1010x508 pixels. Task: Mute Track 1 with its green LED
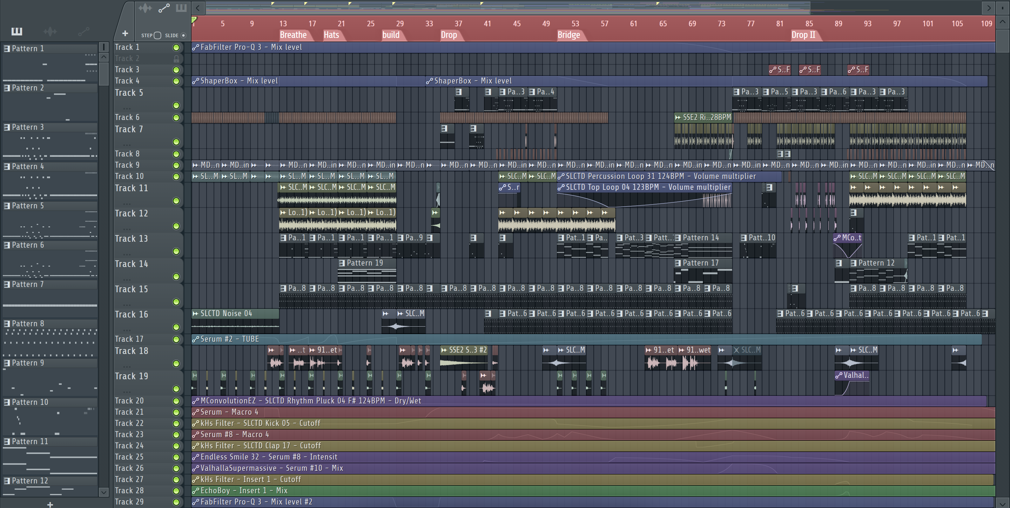pyautogui.click(x=176, y=47)
